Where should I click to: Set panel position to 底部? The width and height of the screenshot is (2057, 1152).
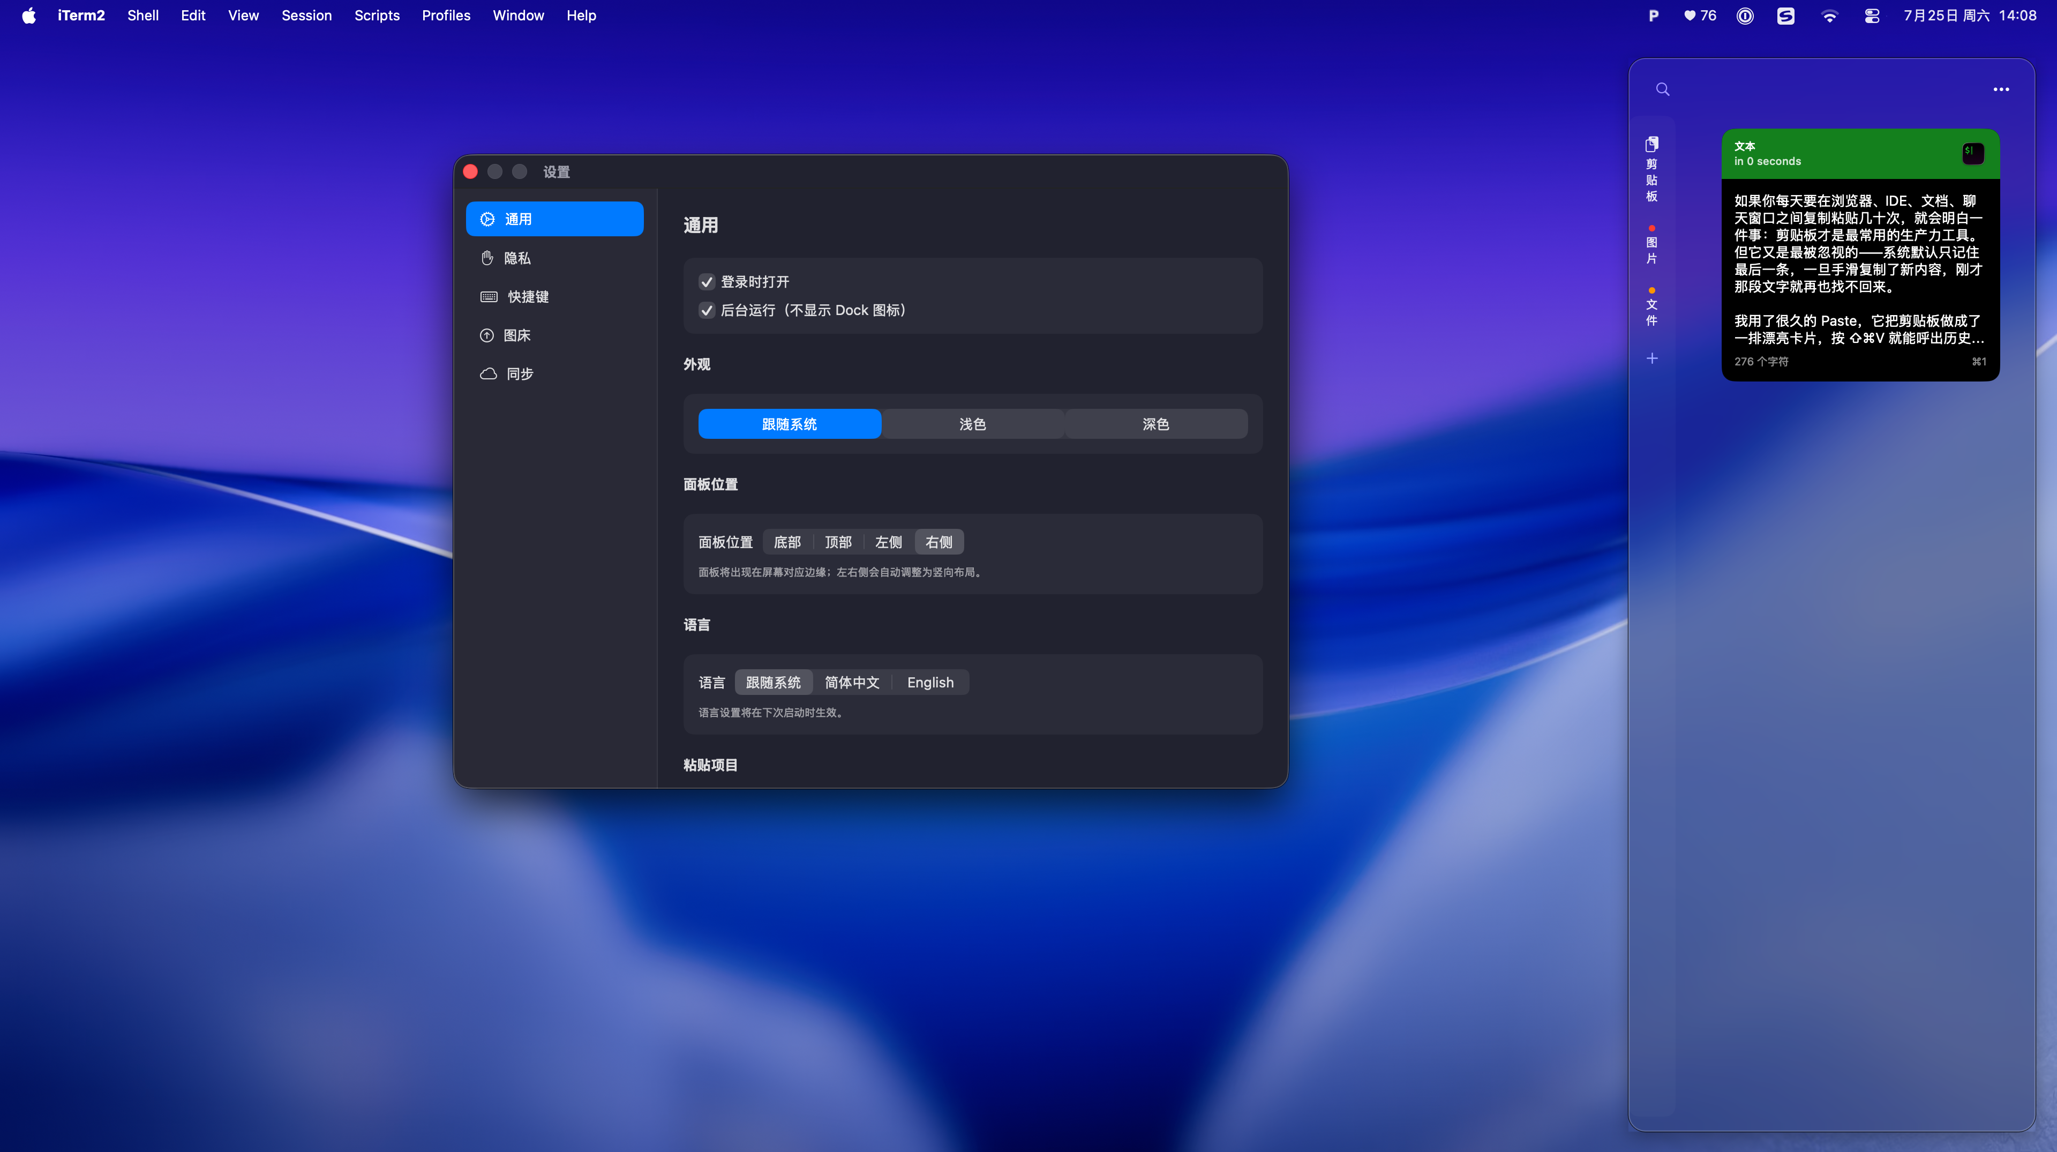[x=786, y=542]
